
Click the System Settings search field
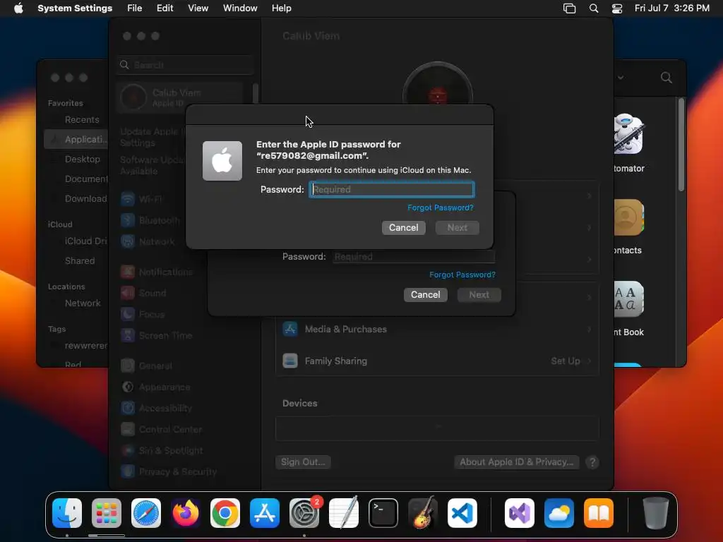coord(185,65)
